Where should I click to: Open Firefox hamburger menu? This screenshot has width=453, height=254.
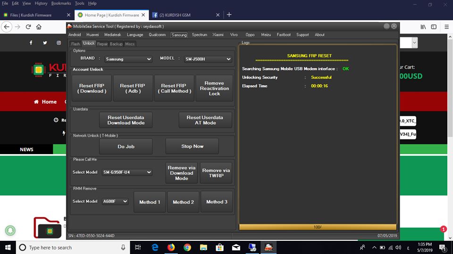tap(447, 27)
